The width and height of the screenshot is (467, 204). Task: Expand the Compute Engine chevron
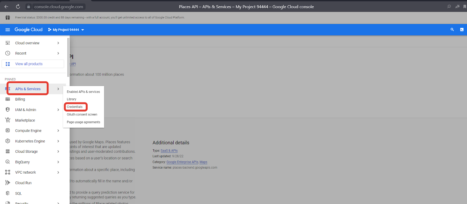[58, 131]
